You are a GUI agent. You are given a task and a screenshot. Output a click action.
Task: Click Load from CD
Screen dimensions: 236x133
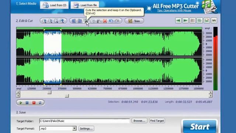(54, 5)
